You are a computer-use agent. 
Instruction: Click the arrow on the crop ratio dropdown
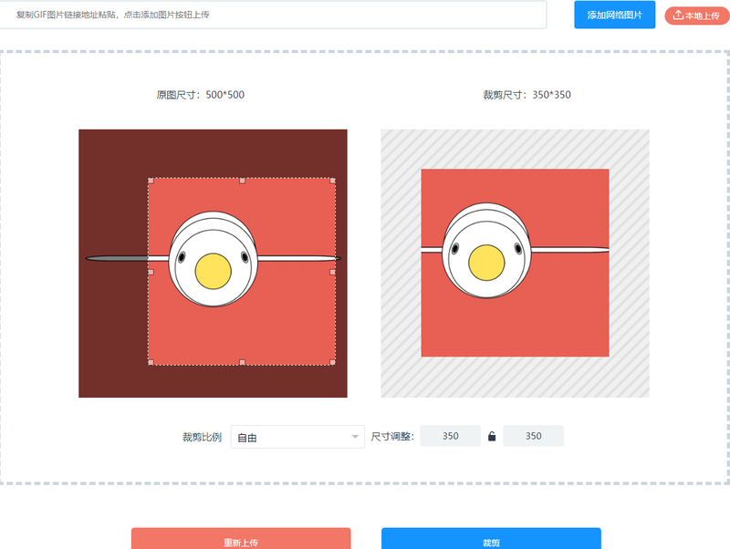[355, 437]
